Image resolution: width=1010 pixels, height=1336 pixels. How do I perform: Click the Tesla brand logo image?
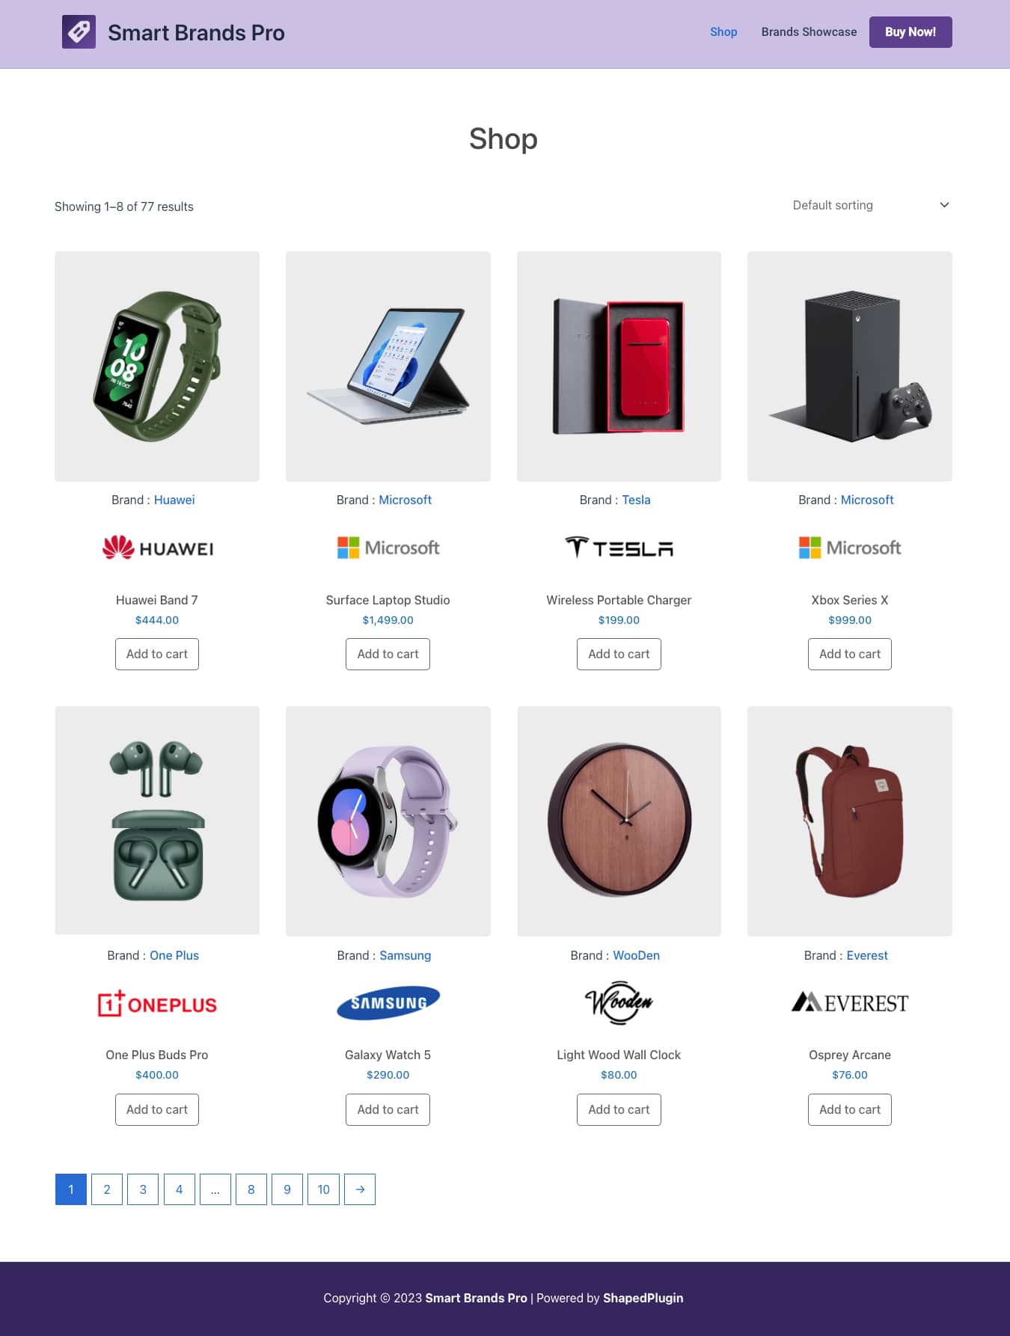(x=619, y=548)
